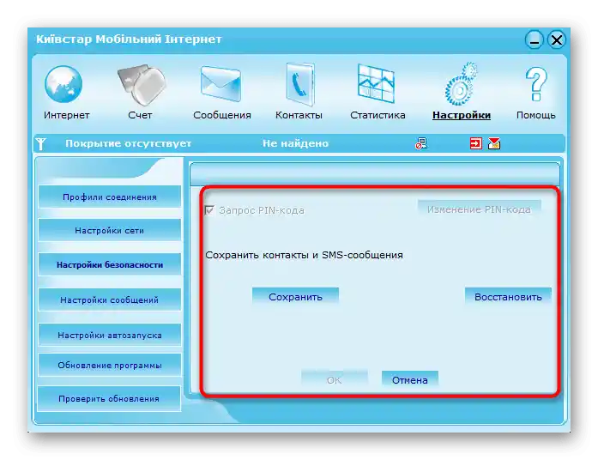Open the Настройки gears icon
Screen dimensions: 598x460
click(461, 83)
